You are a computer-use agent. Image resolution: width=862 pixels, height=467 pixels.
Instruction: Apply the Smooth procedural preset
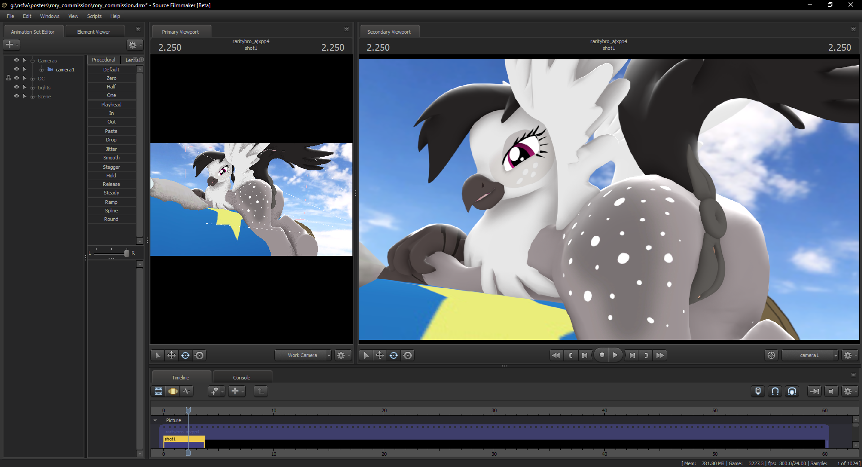(111, 158)
